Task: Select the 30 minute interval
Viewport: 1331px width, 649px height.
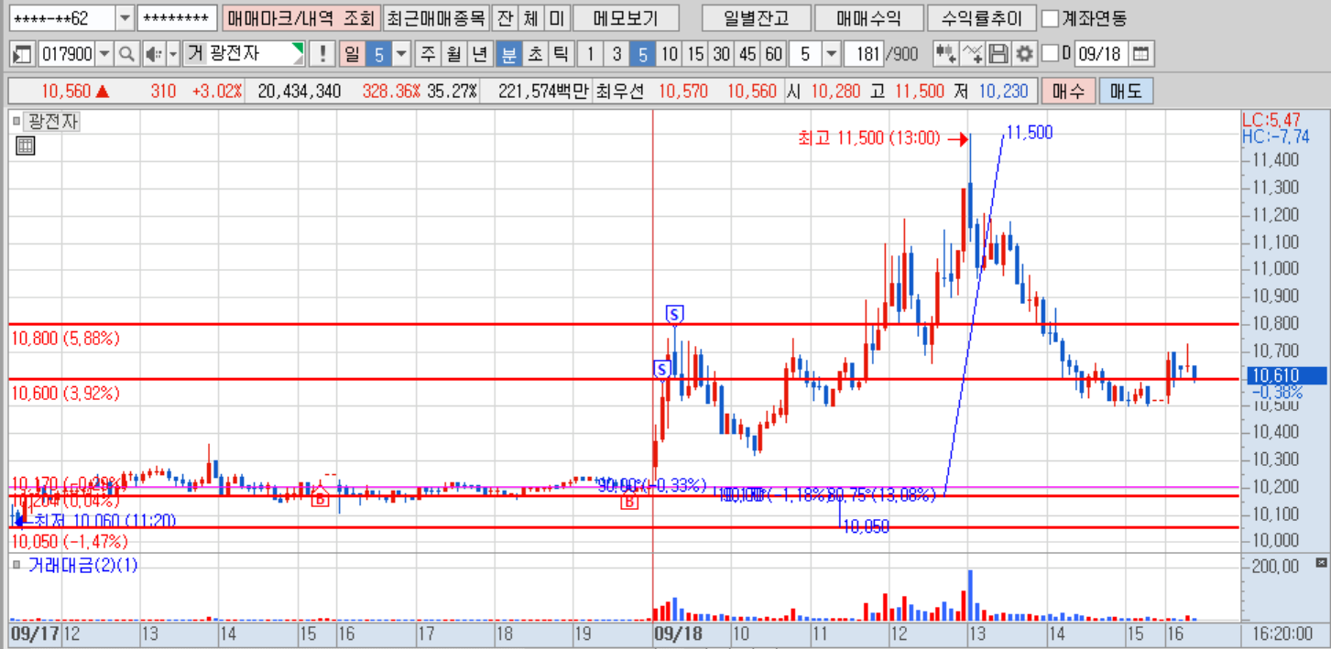Action: click(722, 54)
